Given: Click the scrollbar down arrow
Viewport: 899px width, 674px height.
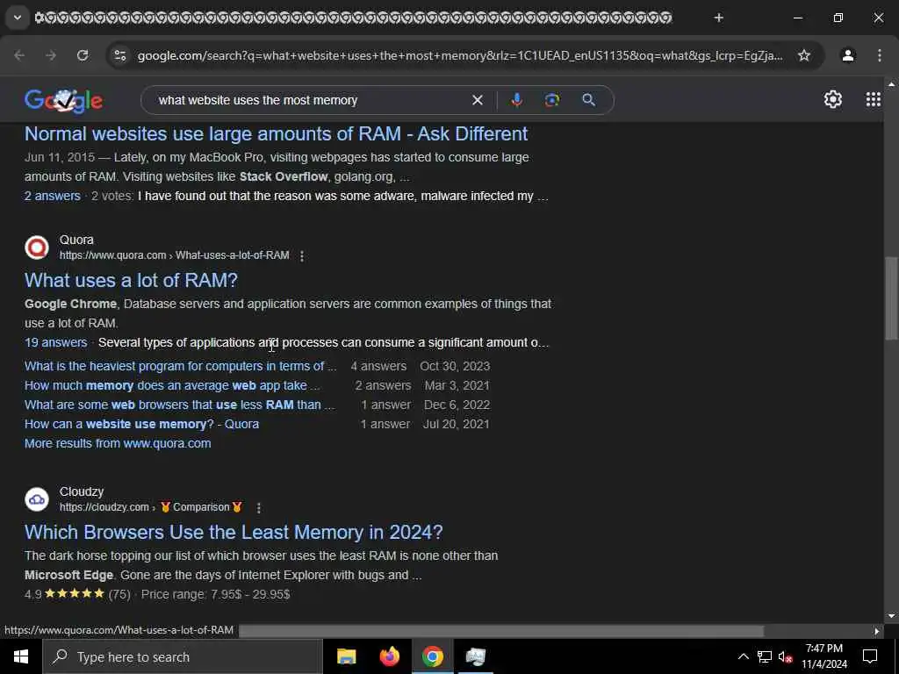Looking at the screenshot, I should point(892,617).
